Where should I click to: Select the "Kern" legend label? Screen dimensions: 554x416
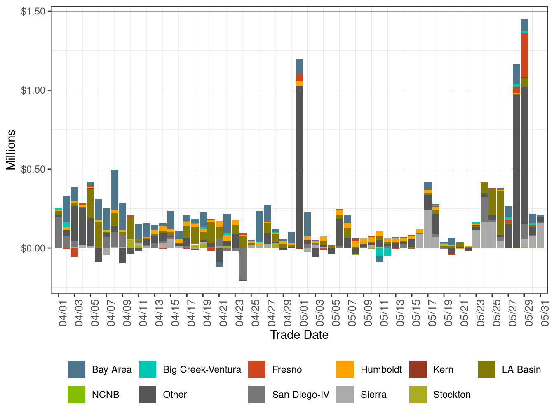point(443,370)
